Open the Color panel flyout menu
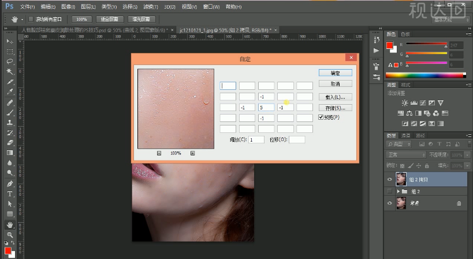The image size is (473, 259). [468, 35]
